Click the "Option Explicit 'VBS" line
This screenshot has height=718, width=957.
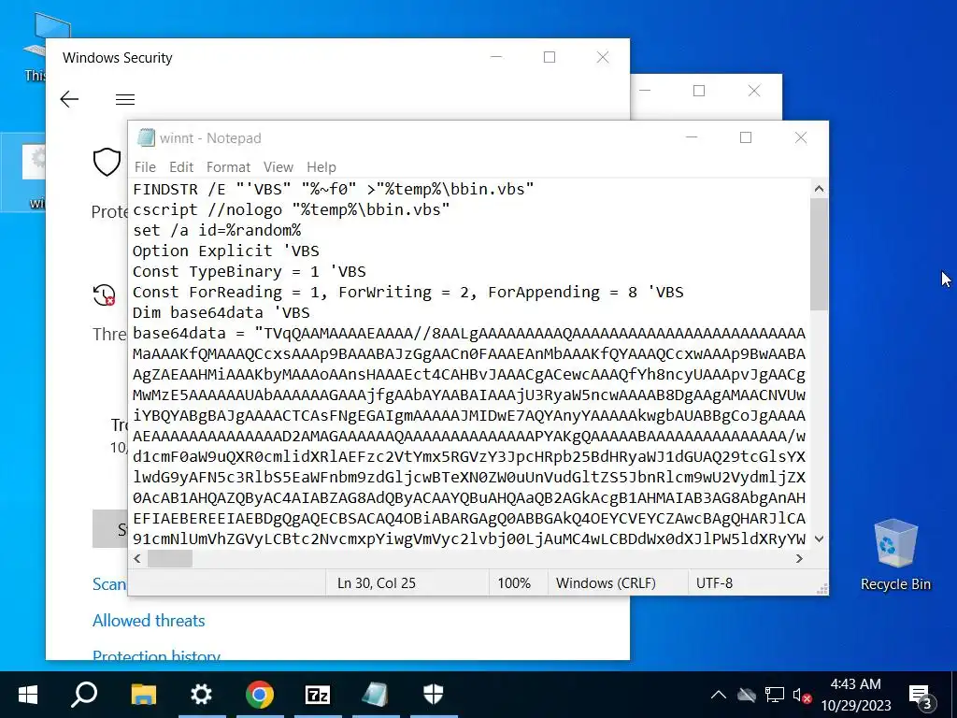[x=226, y=251]
